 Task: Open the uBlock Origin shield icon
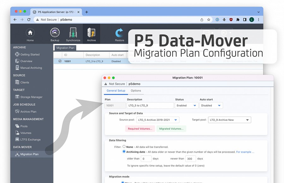pyautogui.click(x=231, y=20)
